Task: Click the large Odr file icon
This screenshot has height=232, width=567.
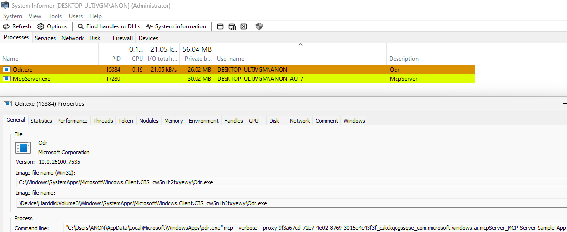Action: coord(23,148)
